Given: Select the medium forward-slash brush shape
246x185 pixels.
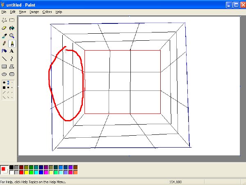Looking at the screenshot, I should point(8,92).
